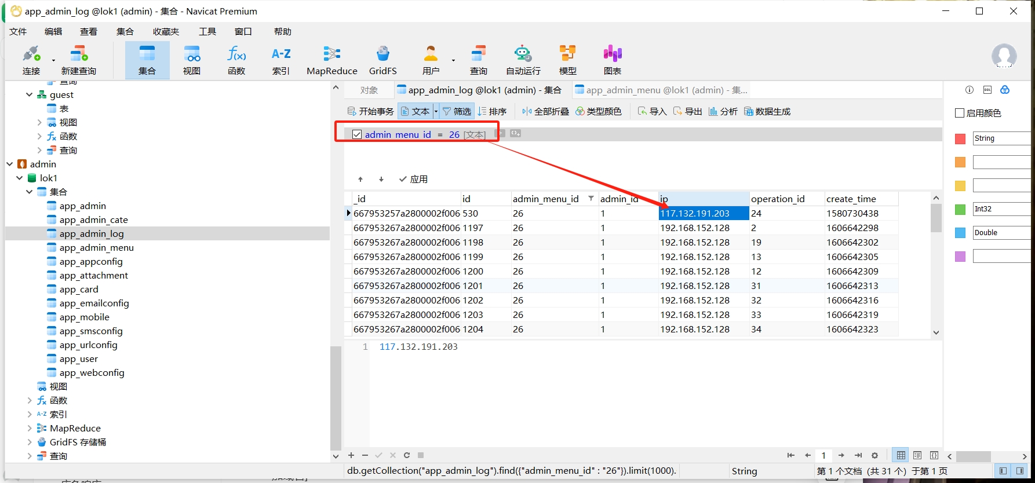Click the add document plus icon
This screenshot has height=483, width=1035.
click(x=351, y=455)
